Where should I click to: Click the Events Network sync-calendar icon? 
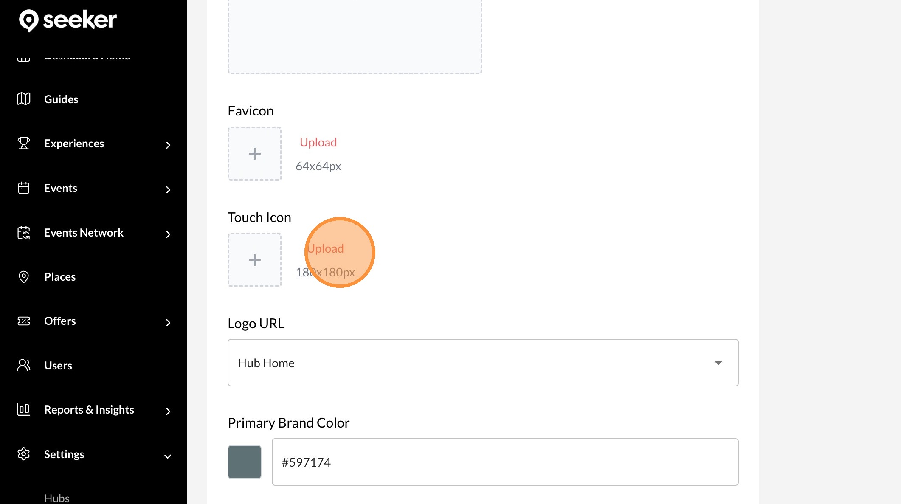coord(24,233)
